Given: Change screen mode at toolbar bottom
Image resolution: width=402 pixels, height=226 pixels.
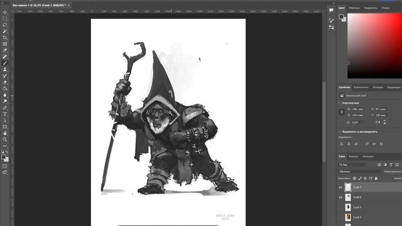Looking at the screenshot, I should pos(5,173).
